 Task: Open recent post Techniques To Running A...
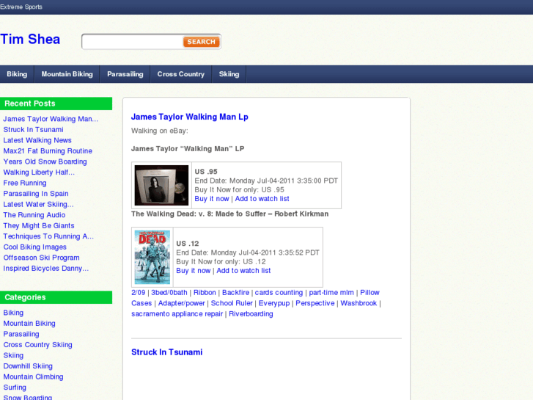[48, 236]
